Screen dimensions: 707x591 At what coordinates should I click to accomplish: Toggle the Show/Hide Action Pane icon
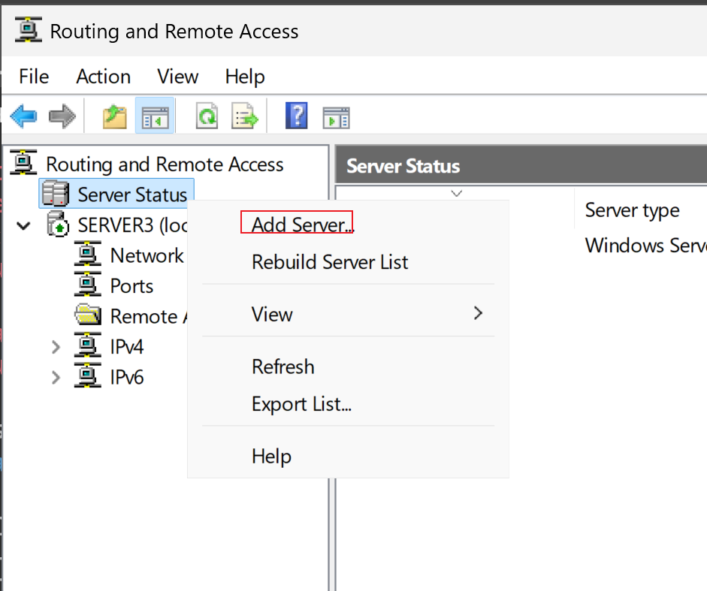[x=337, y=117]
